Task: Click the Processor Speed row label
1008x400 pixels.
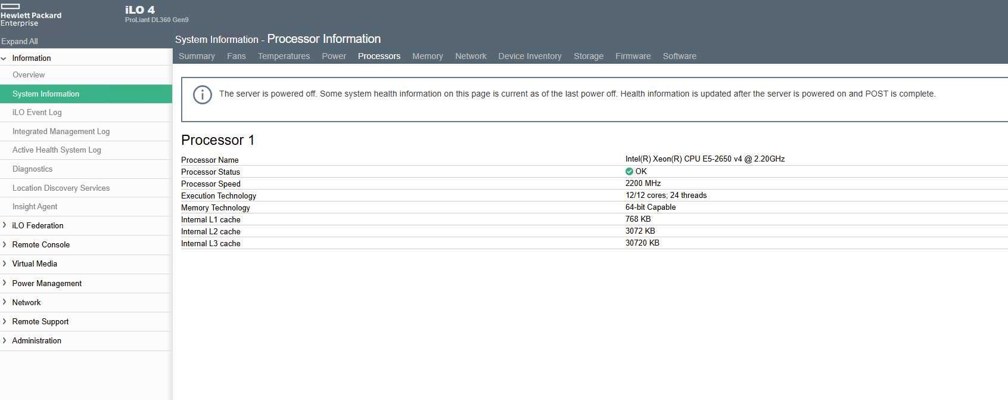Action: [211, 184]
